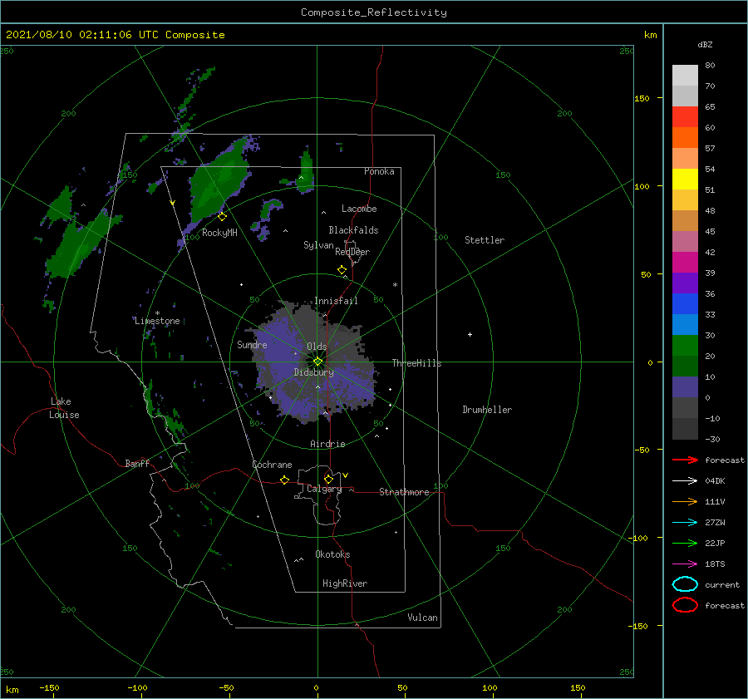Image resolution: width=748 pixels, height=699 pixels.
Task: Select the magenta 39-42 dBZ color swatch
Action: tap(685, 263)
